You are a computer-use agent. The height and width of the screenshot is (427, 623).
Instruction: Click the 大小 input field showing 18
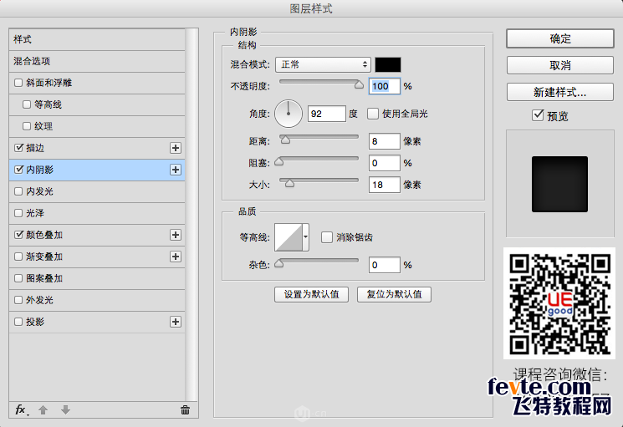[384, 185]
